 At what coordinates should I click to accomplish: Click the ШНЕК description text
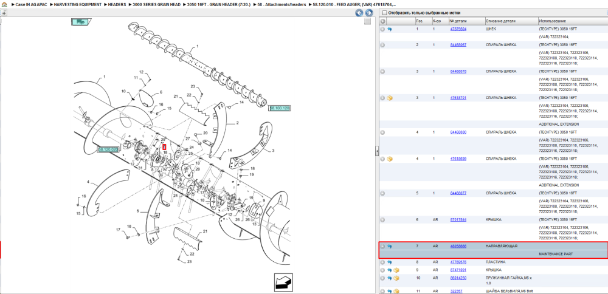pyautogui.click(x=491, y=29)
